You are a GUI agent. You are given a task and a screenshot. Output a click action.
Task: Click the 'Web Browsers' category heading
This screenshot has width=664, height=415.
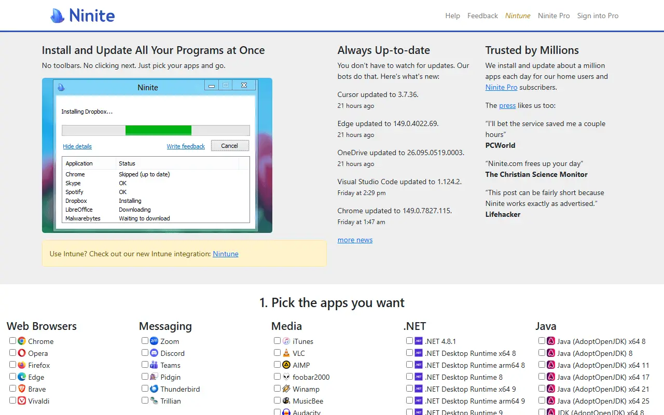coord(41,326)
